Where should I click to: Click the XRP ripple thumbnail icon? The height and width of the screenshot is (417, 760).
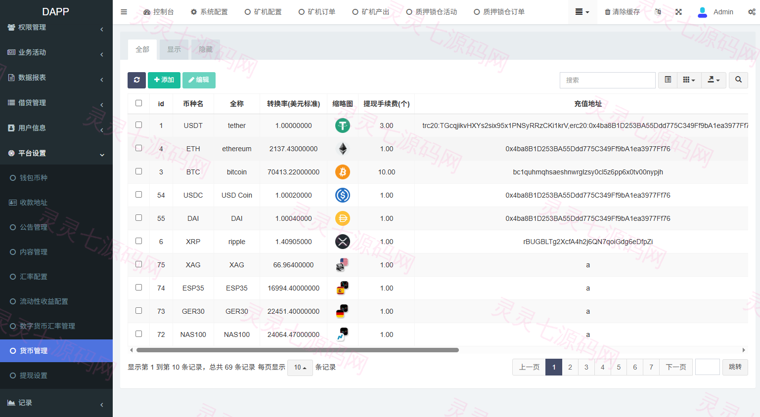(342, 242)
